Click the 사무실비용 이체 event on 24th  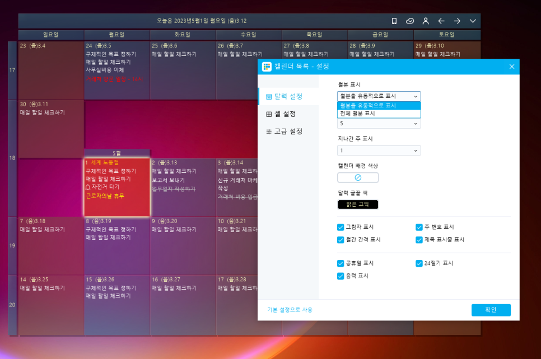pyautogui.click(x=105, y=70)
